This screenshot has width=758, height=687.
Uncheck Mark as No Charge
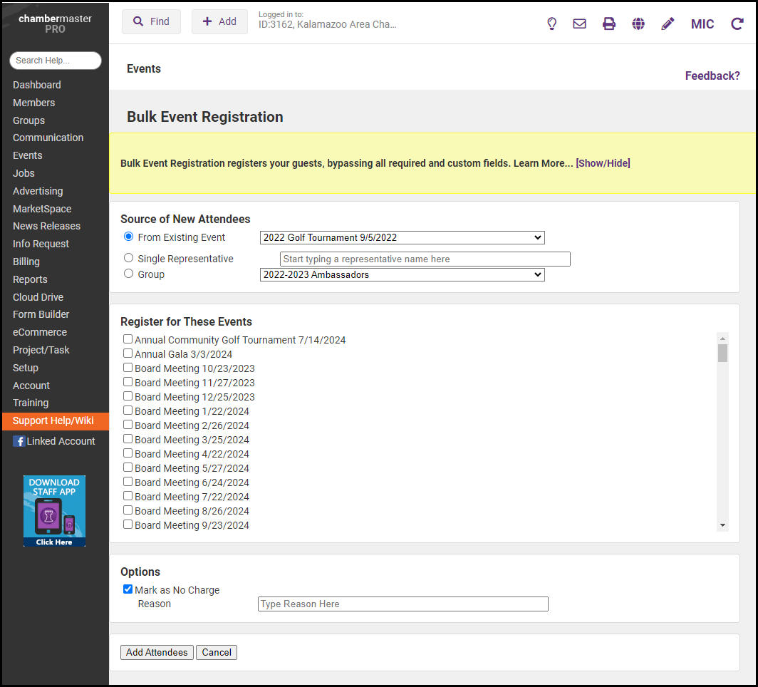coord(128,589)
